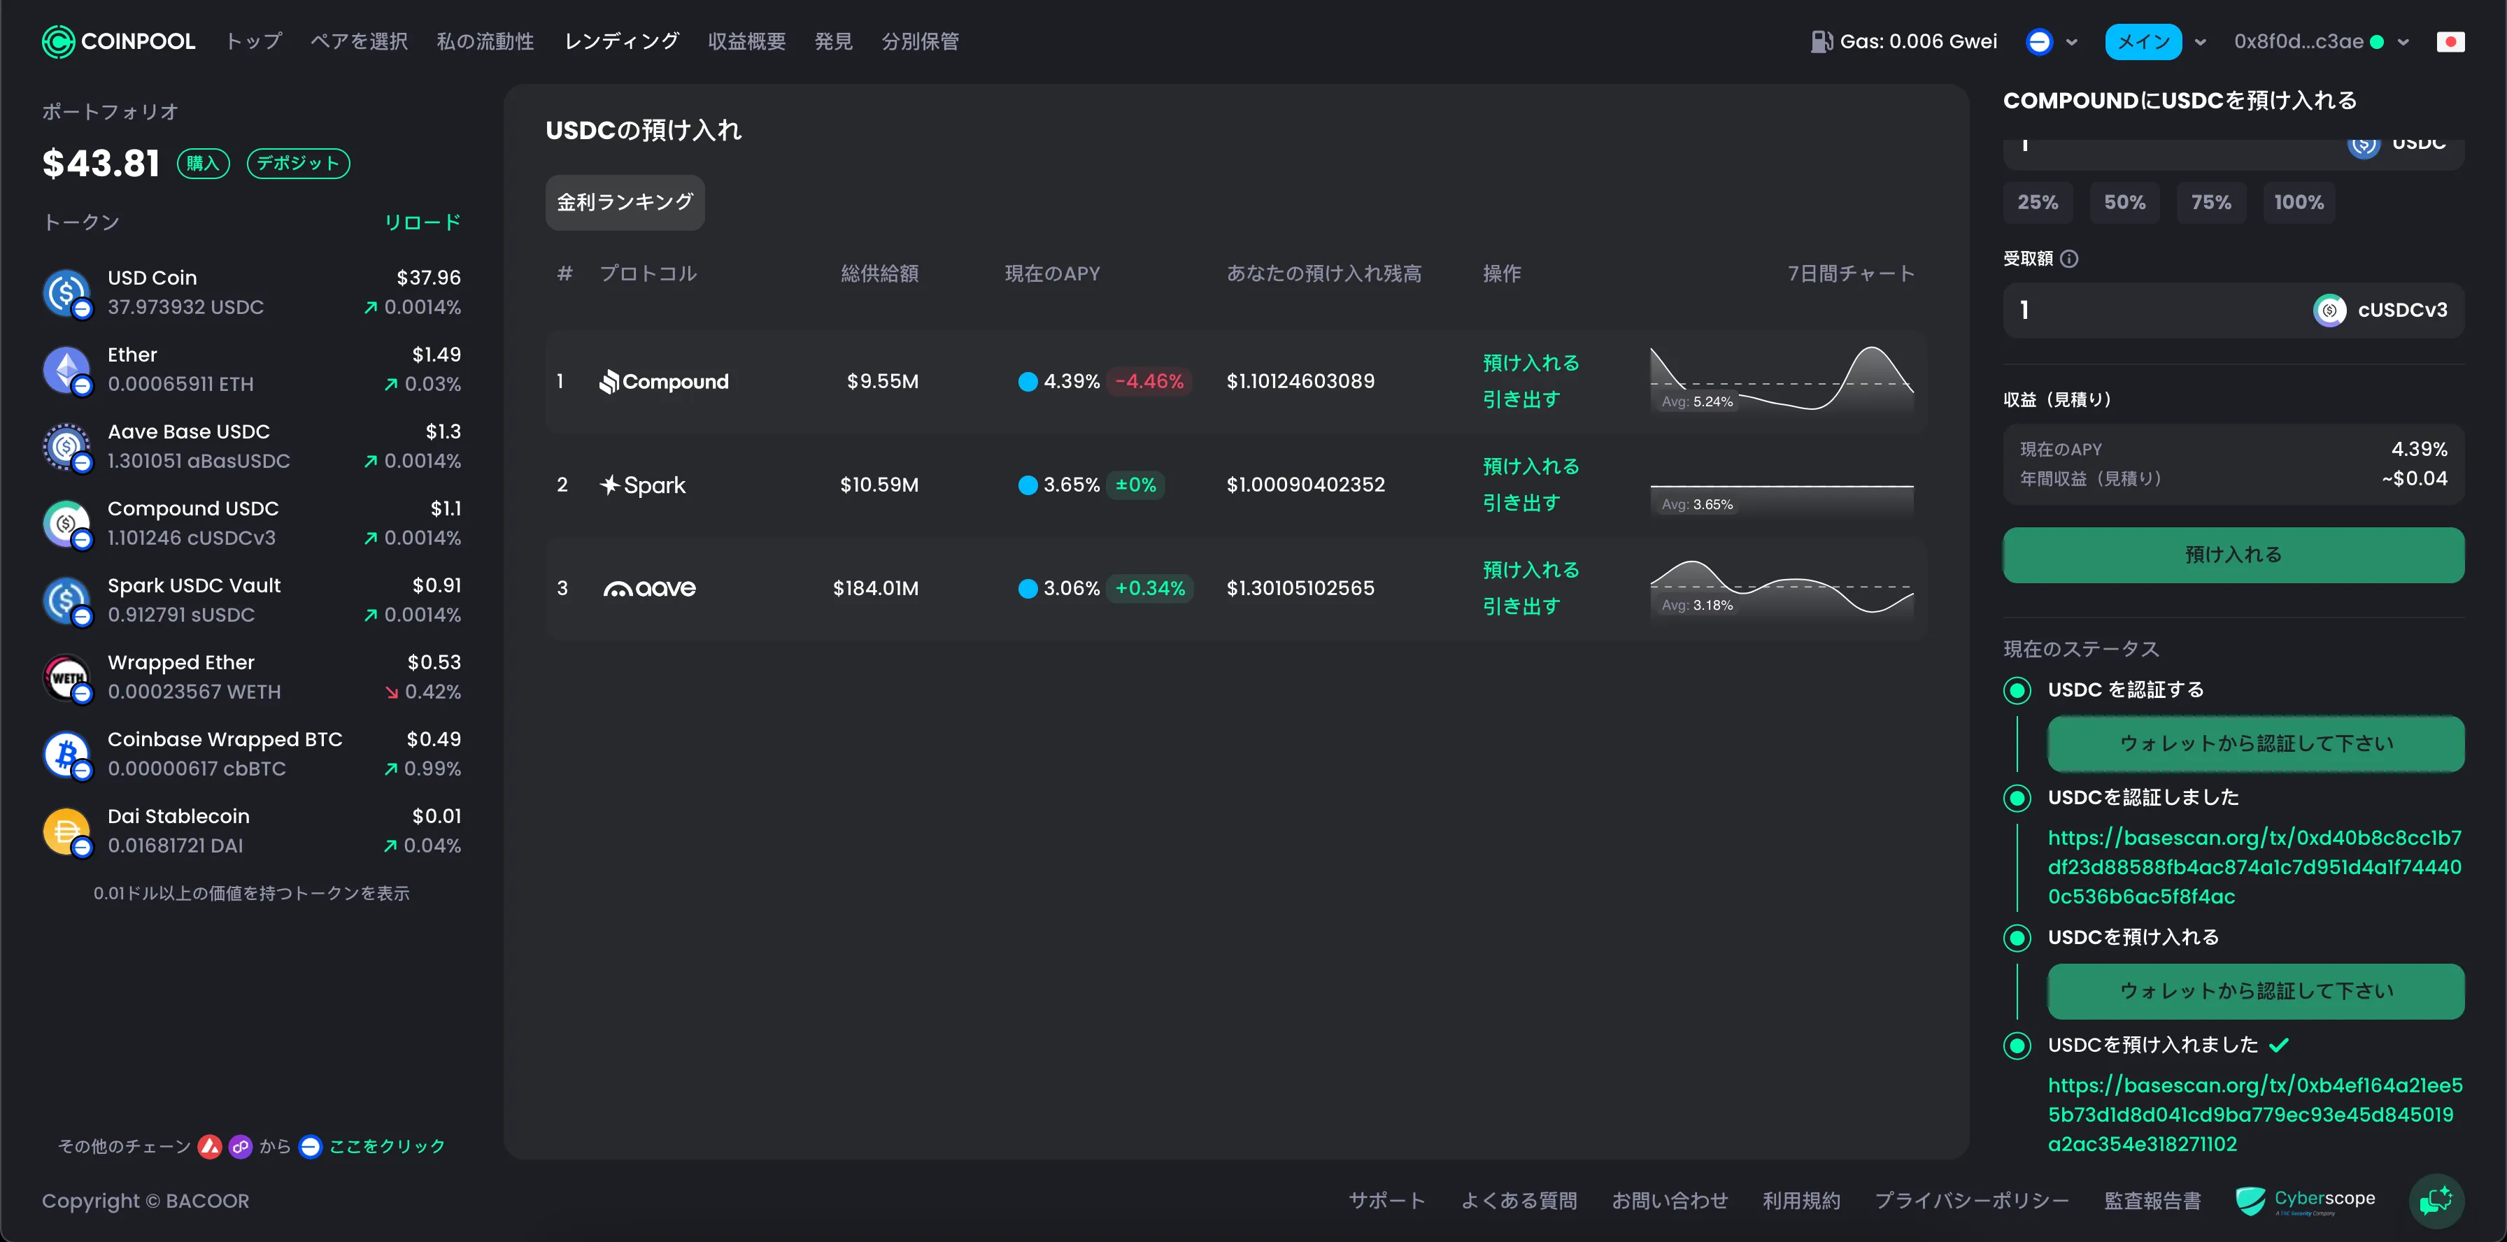Open 収益概要 navigation item
Viewport: 2507px width, 1242px height.
[746, 42]
